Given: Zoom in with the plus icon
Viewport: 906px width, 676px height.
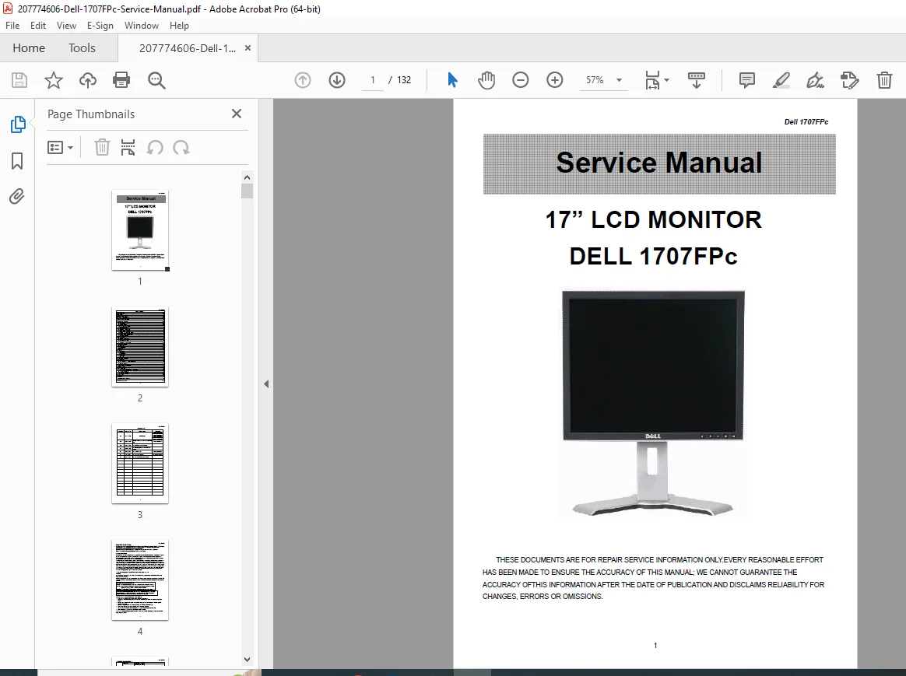Looking at the screenshot, I should point(555,80).
